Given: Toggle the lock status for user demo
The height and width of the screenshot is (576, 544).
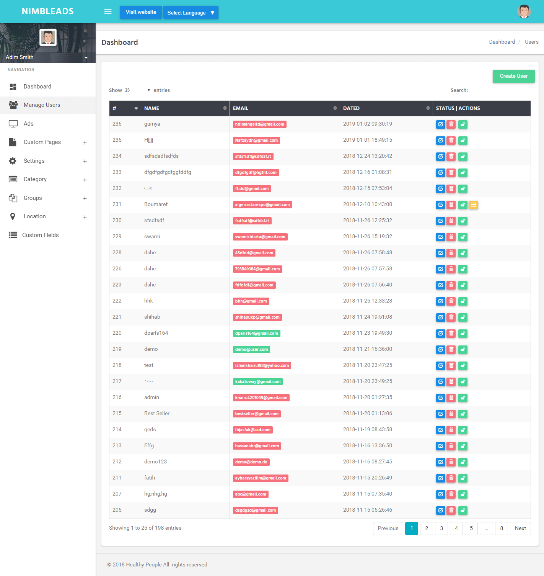Looking at the screenshot, I should (463, 350).
